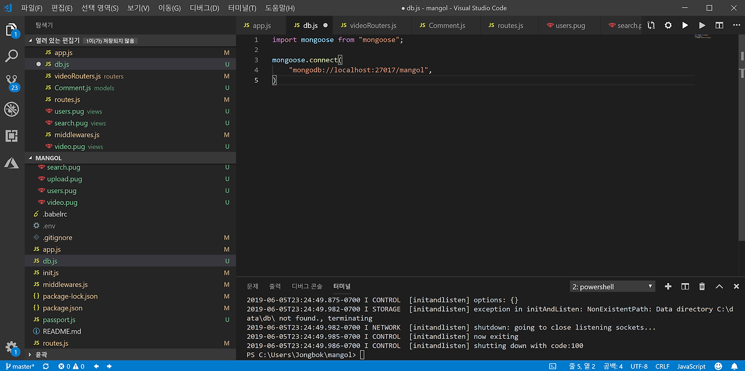Click the indentation setting (공백: 4)
Screen dimensions: 745x371
click(613, 366)
